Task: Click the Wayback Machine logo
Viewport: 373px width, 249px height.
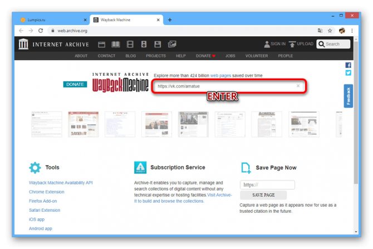Action: (x=120, y=82)
